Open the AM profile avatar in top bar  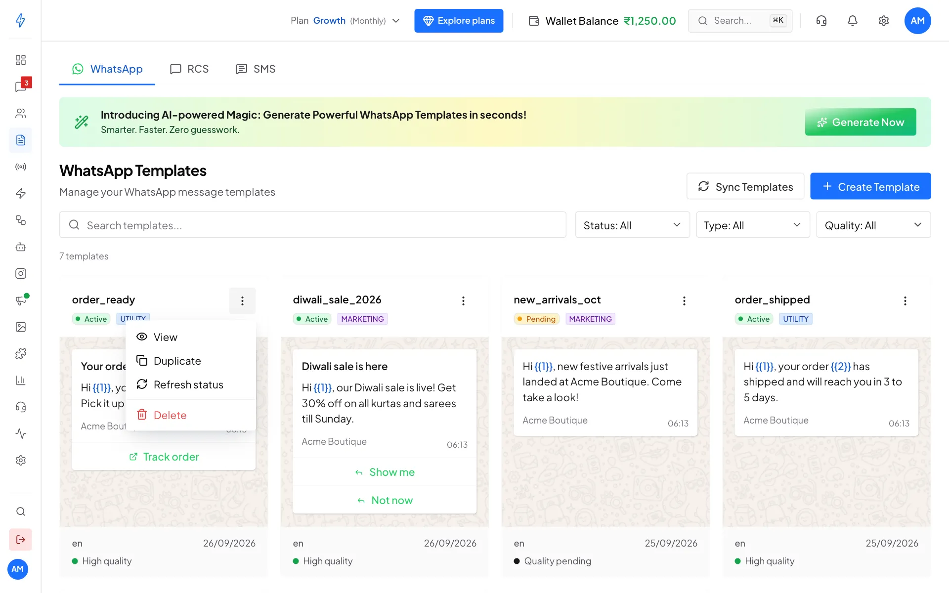tap(917, 21)
